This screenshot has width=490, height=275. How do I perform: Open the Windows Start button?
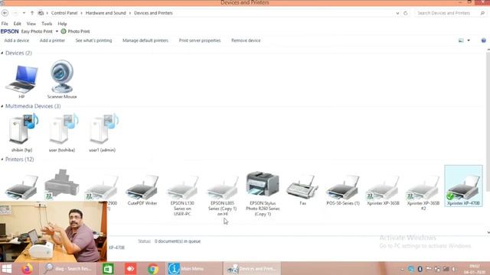click(x=6, y=268)
